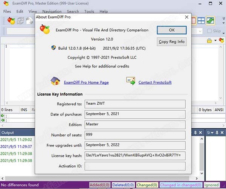Select the 2021/9/5 11:29:02 output entry
226x189 pixels.
[16, 140]
